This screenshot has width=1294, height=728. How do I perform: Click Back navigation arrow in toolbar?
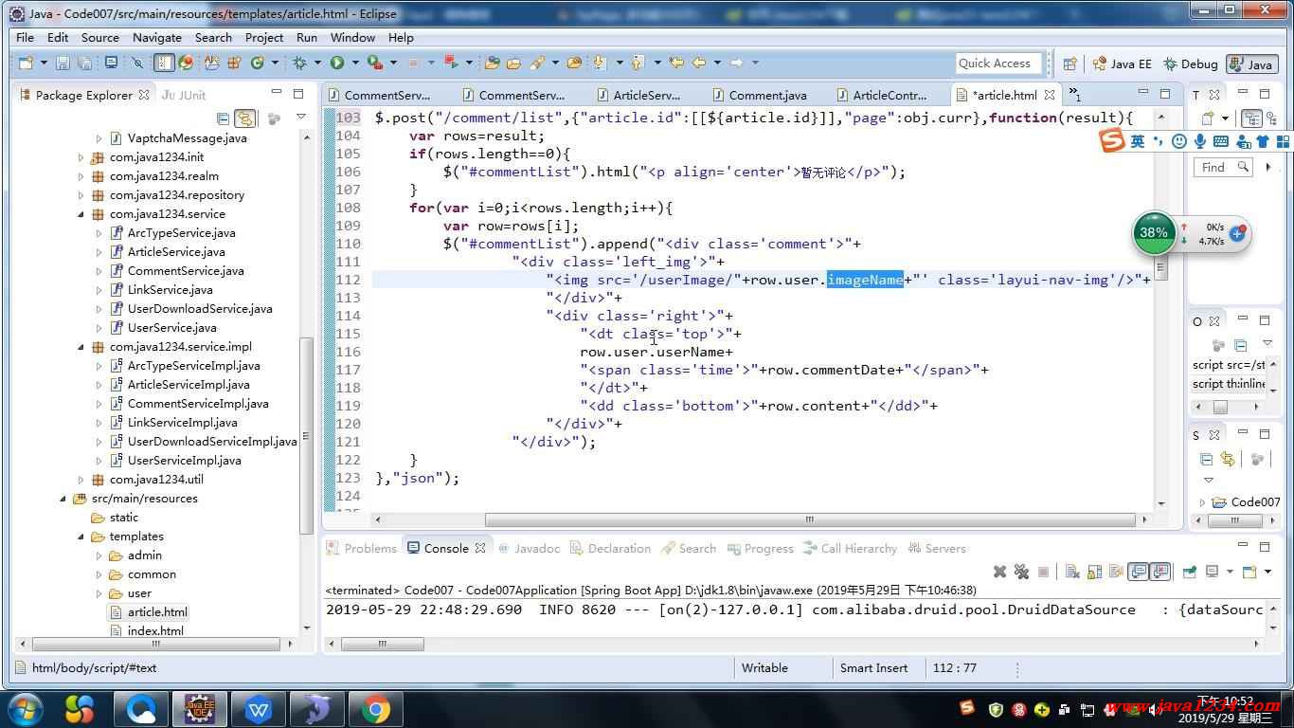click(699, 63)
